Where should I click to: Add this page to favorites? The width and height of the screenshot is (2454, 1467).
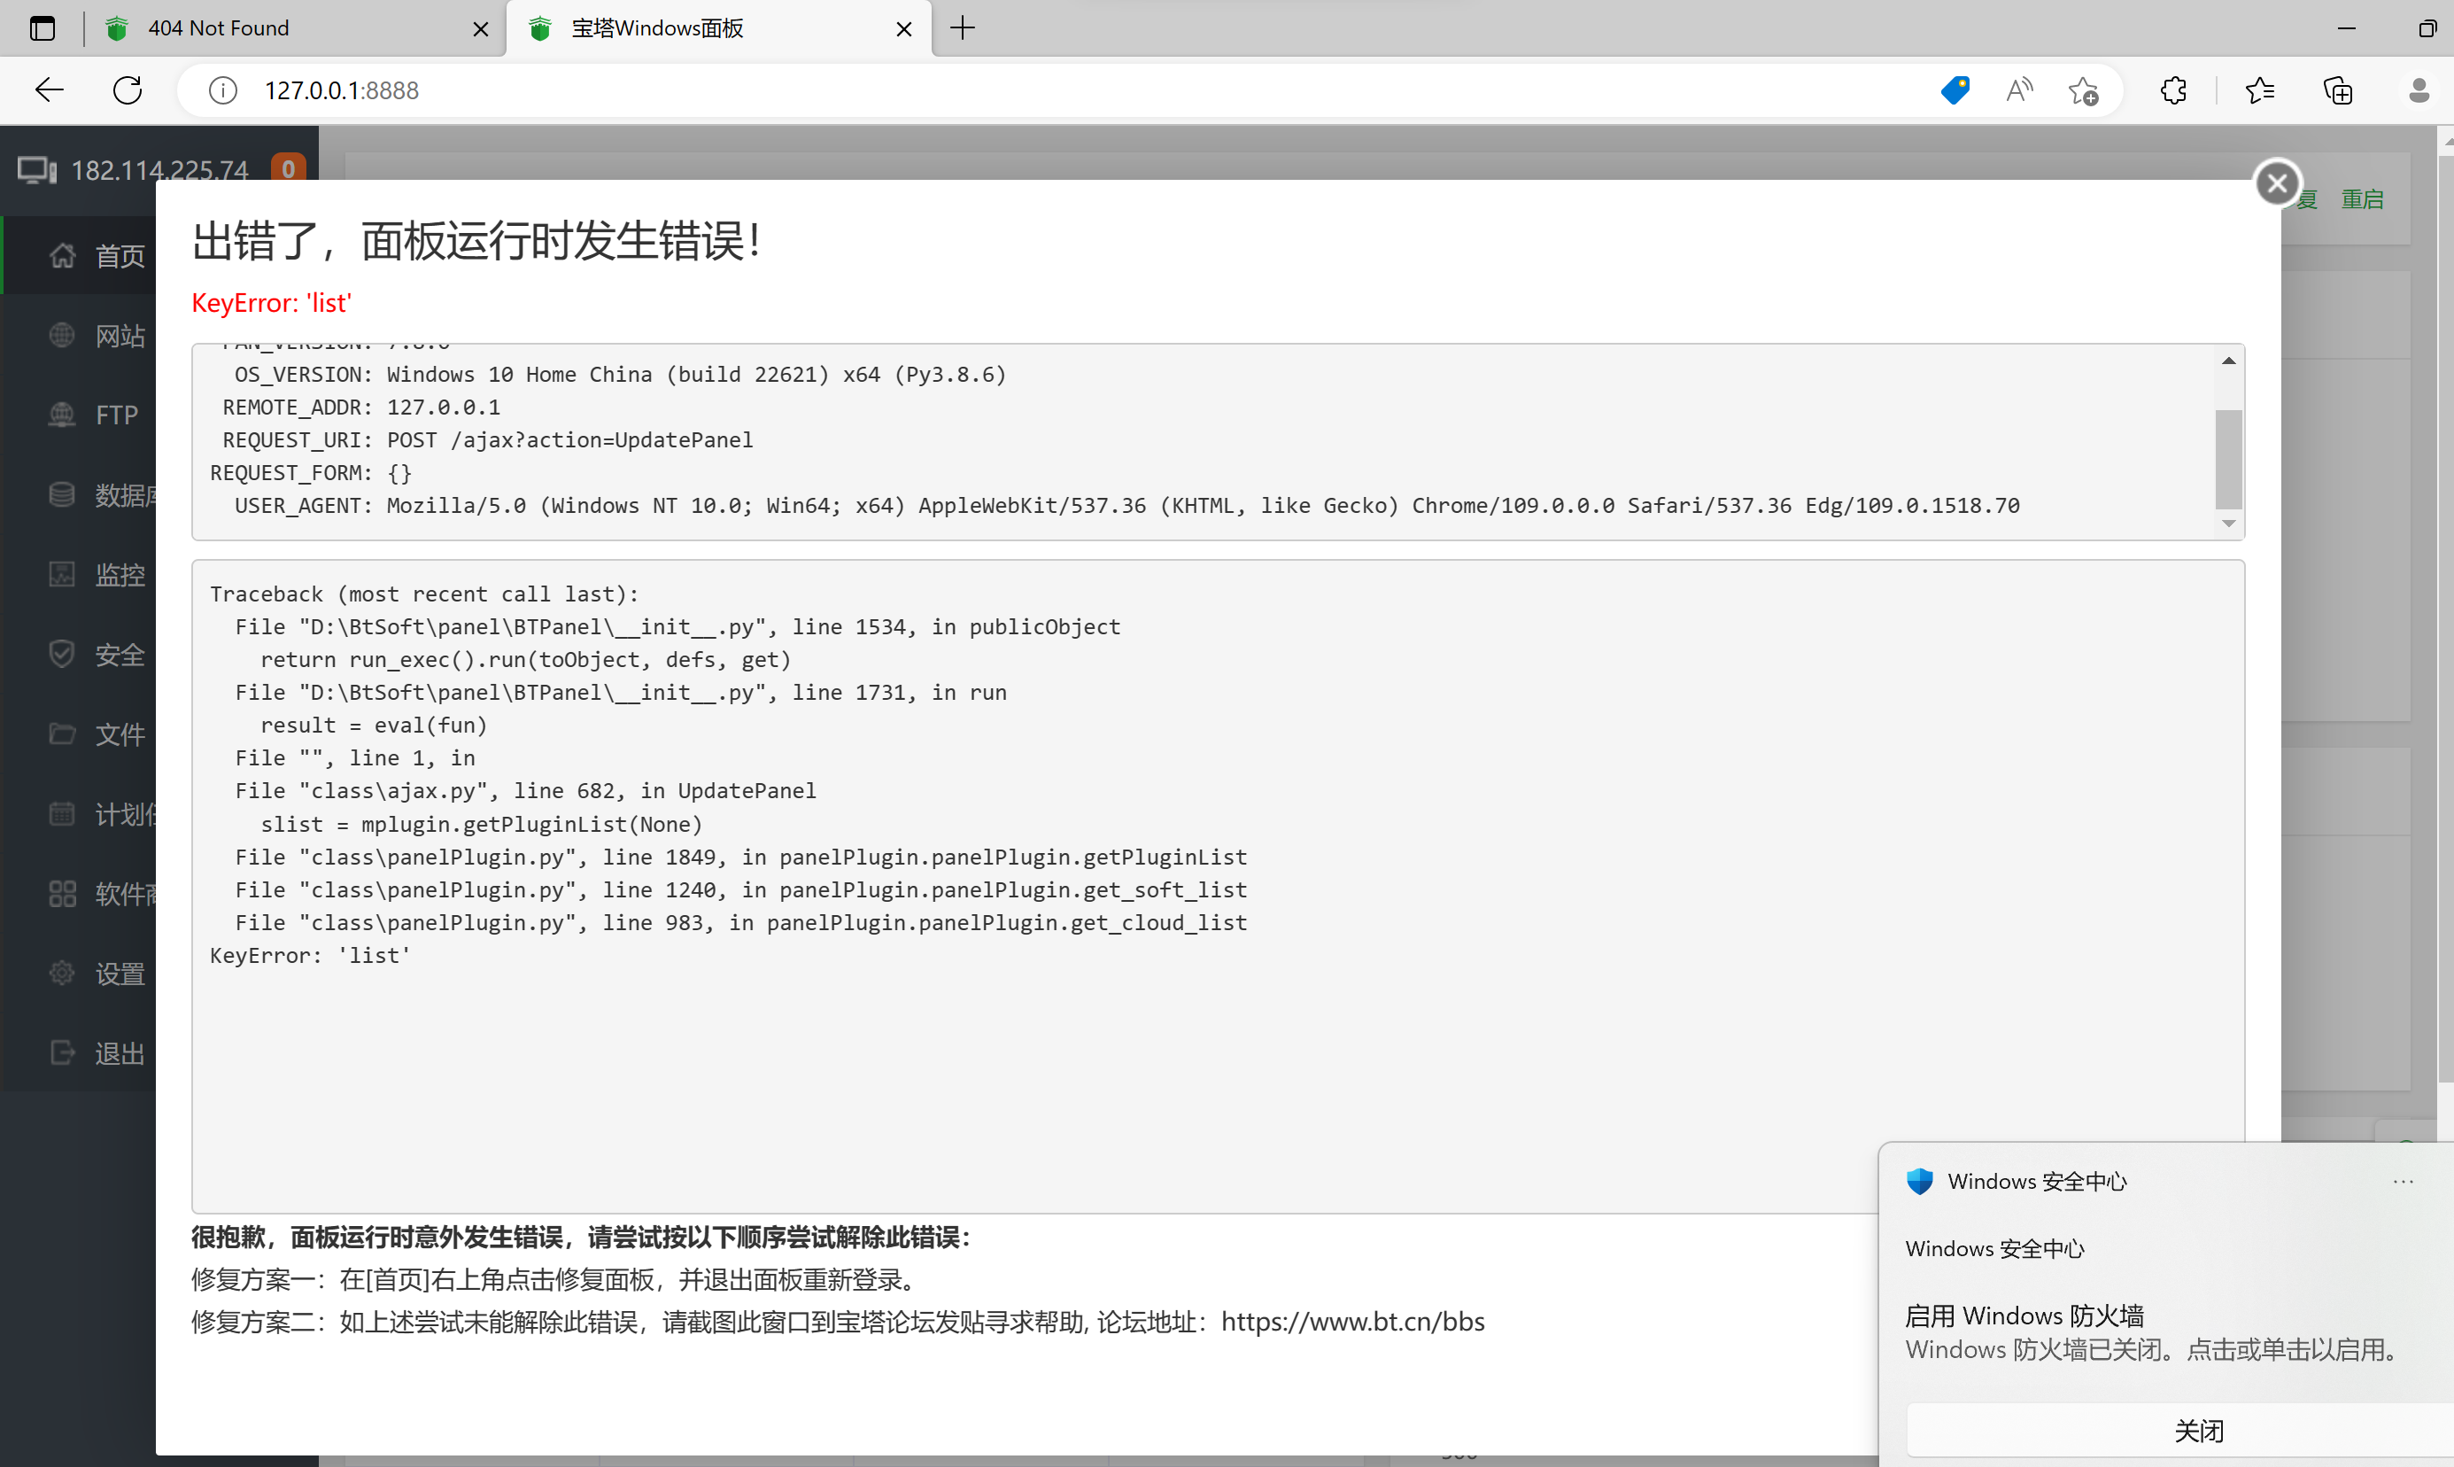click(2084, 90)
